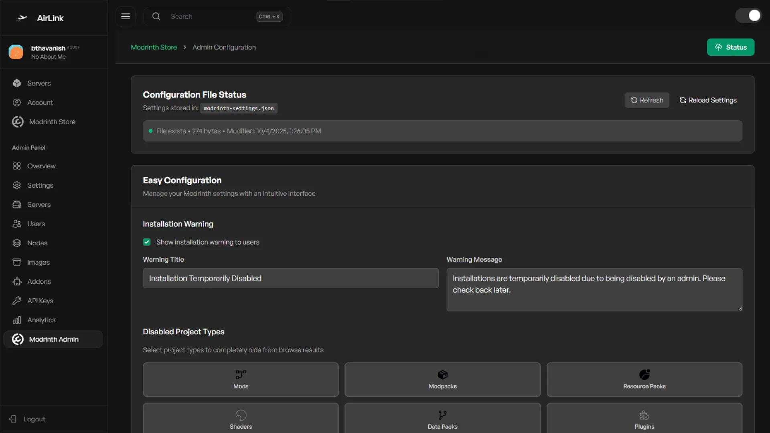770x433 pixels.
Task: Click Reload Settings button
Action: (708, 100)
